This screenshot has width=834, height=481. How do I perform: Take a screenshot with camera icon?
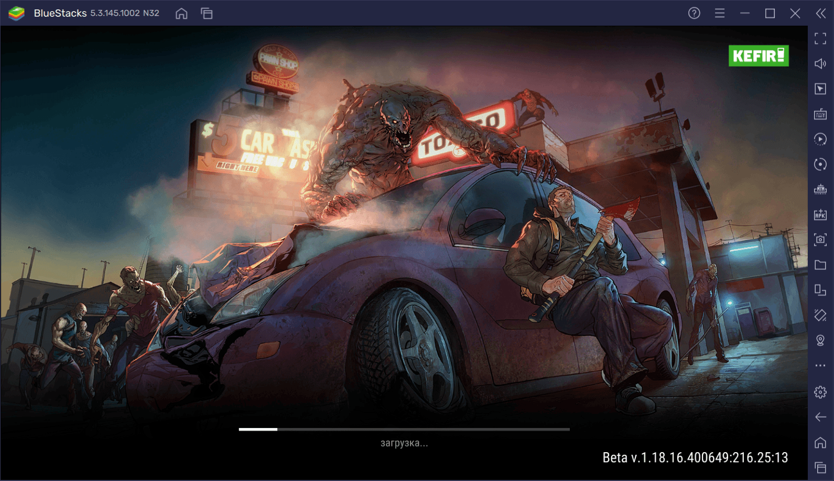[820, 239]
